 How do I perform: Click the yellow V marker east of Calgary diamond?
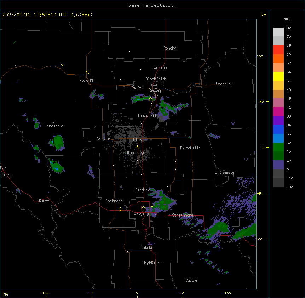tap(152, 207)
